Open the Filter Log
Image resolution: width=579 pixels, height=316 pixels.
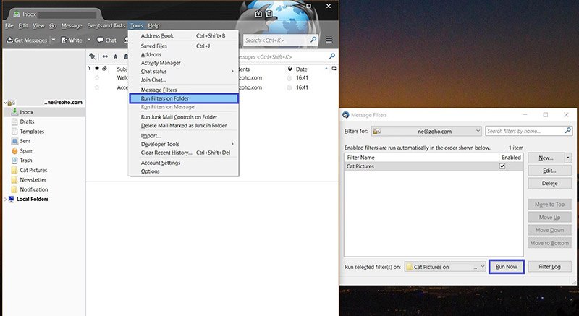tap(549, 267)
